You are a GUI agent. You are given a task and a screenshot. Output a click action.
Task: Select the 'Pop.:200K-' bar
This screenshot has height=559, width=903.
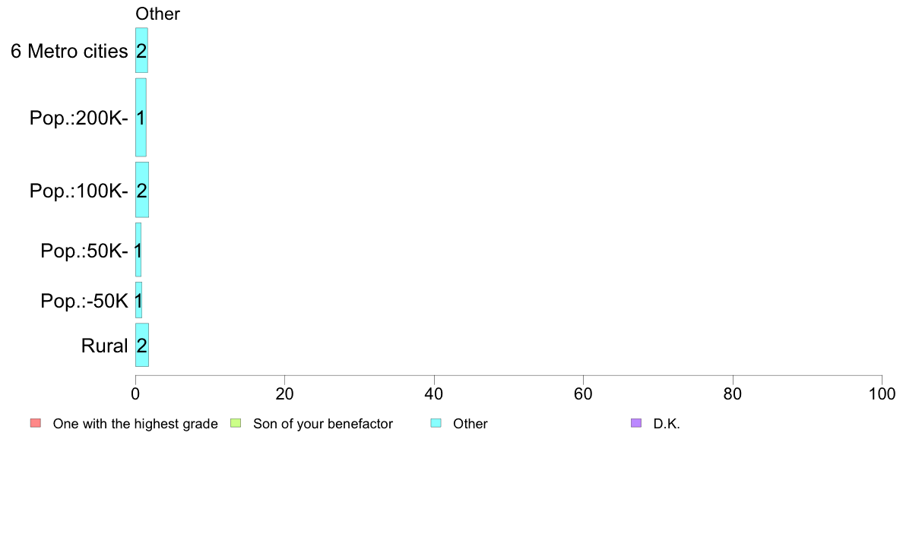coord(141,118)
